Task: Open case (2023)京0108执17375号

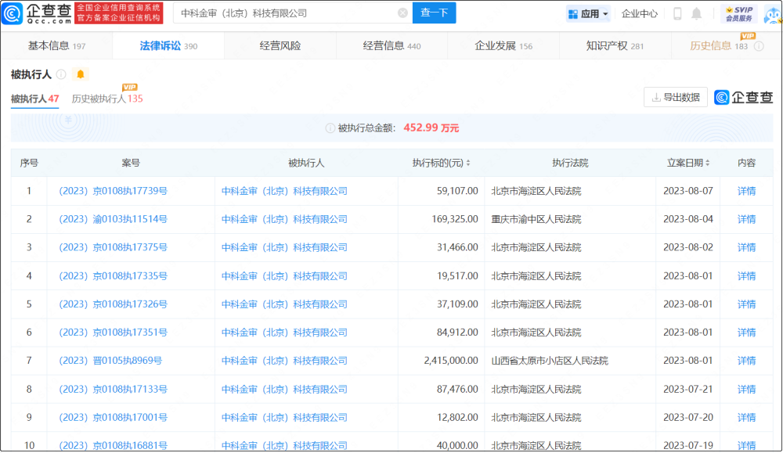Action: click(x=113, y=247)
